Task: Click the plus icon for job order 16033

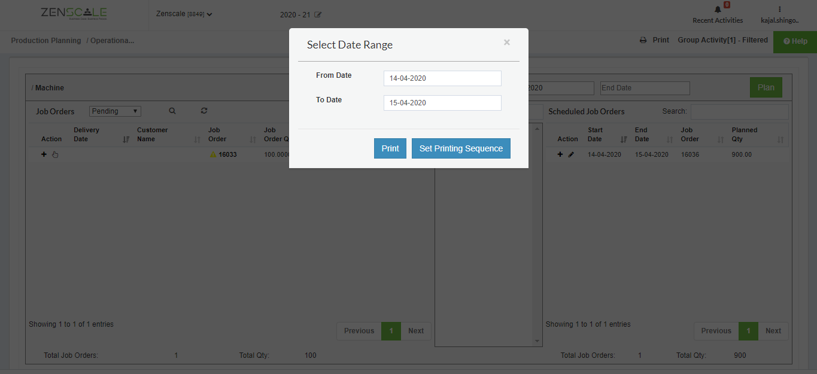Action: tap(44, 154)
